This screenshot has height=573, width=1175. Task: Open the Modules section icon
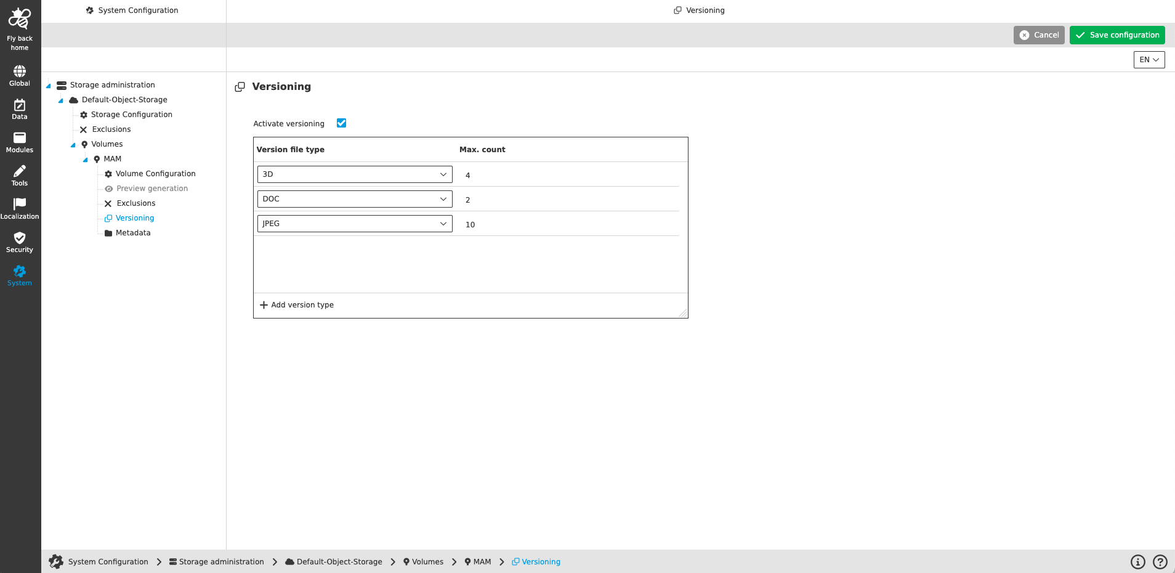point(19,138)
